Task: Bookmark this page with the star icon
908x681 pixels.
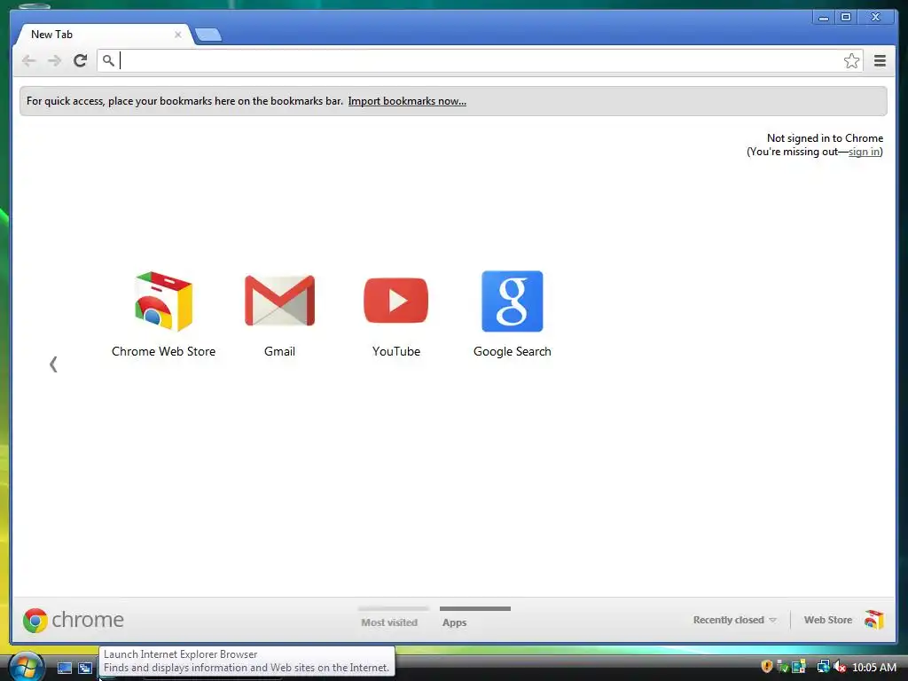Action: (851, 60)
